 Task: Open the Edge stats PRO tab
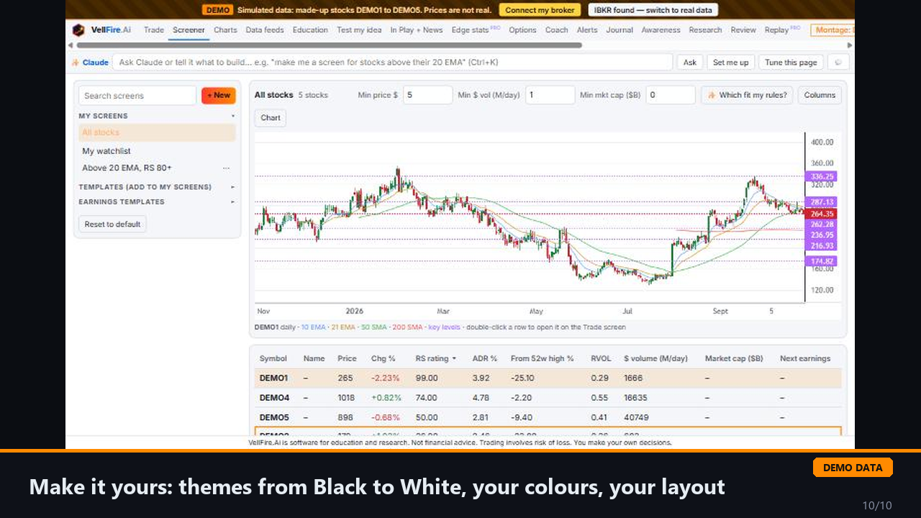pos(476,30)
